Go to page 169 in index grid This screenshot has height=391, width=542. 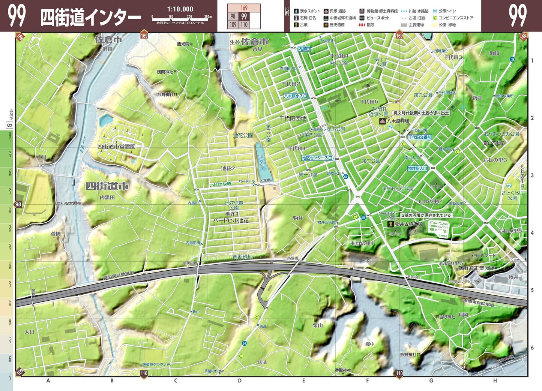244,8
